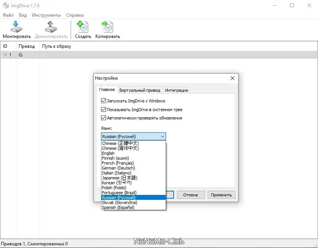Select Russian (Русский) in the list

[133, 198]
